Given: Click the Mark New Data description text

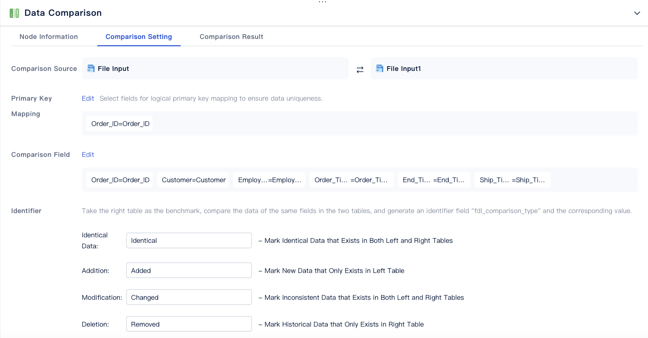Looking at the screenshot, I should tap(331, 271).
